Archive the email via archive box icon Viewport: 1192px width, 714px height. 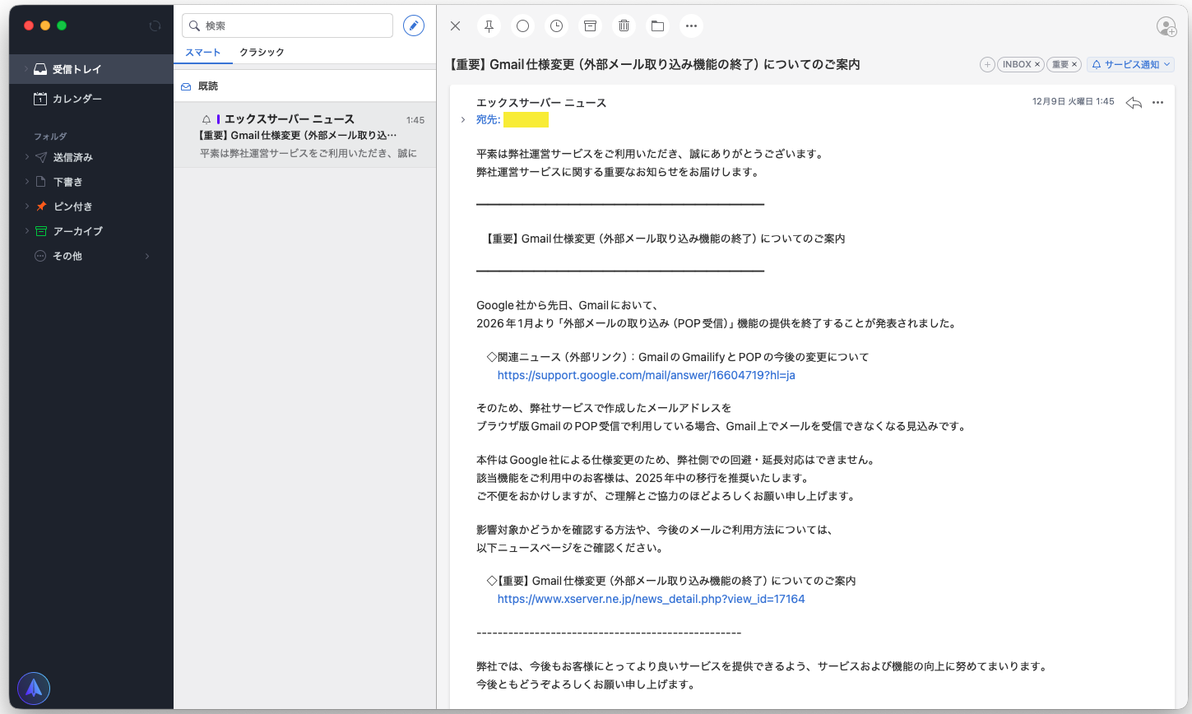[x=590, y=25]
